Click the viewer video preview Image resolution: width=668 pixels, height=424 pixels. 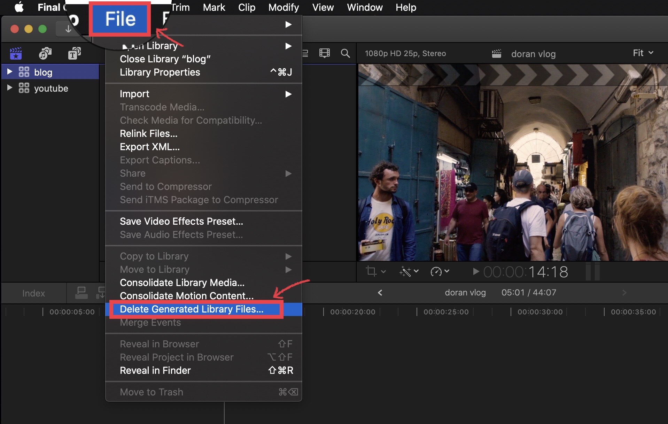tap(513, 162)
